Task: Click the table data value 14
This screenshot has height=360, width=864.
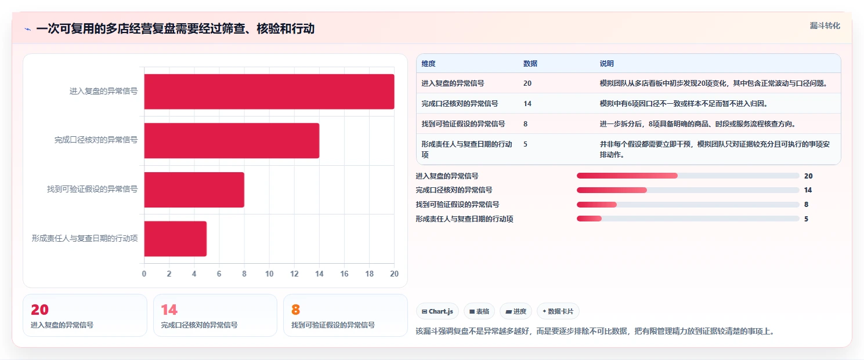Action: 527,104
